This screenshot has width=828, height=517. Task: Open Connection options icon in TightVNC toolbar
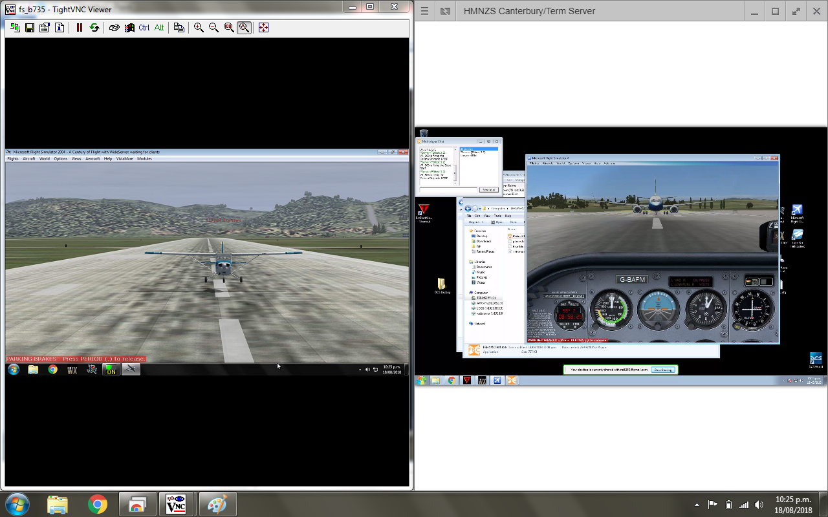point(45,28)
